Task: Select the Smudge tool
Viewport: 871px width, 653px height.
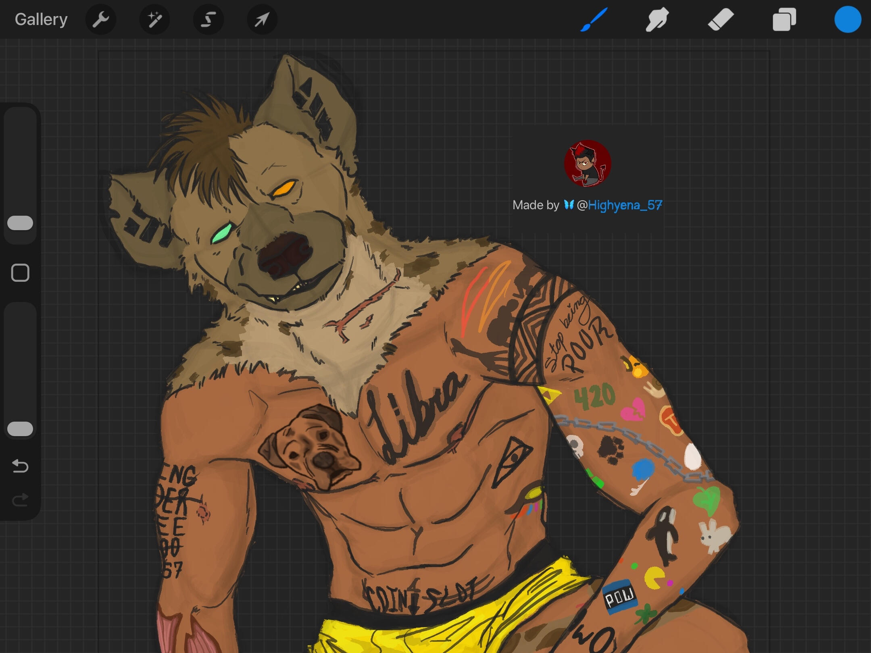Action: point(657,19)
